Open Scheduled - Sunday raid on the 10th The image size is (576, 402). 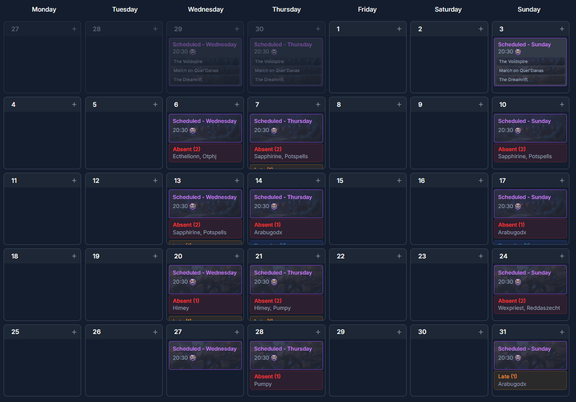[x=530, y=128]
